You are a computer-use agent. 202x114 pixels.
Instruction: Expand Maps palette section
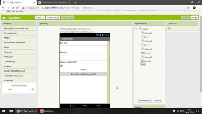pyautogui.click(x=19, y=47)
